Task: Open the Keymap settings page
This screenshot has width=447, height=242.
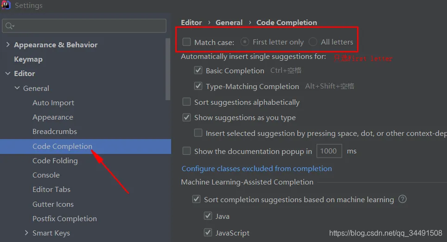Action: 28,59
